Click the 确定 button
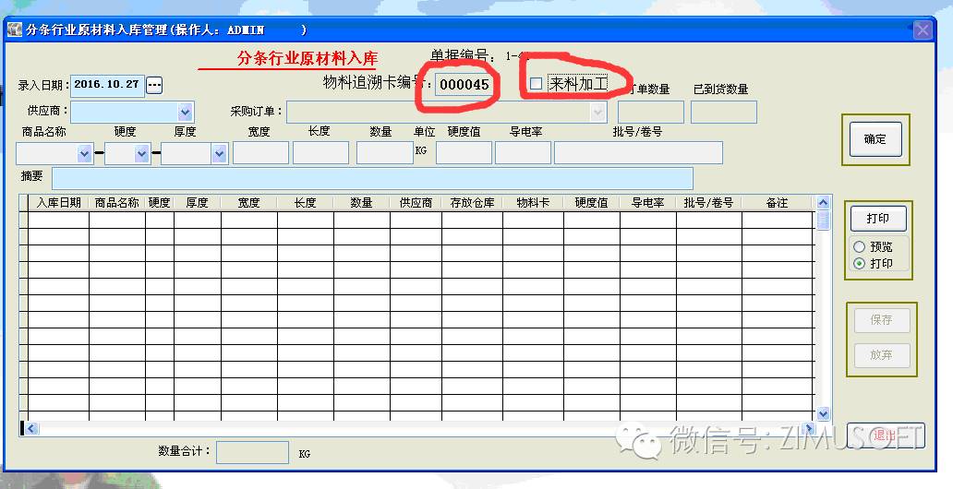The height and width of the screenshot is (489, 953). tap(875, 139)
